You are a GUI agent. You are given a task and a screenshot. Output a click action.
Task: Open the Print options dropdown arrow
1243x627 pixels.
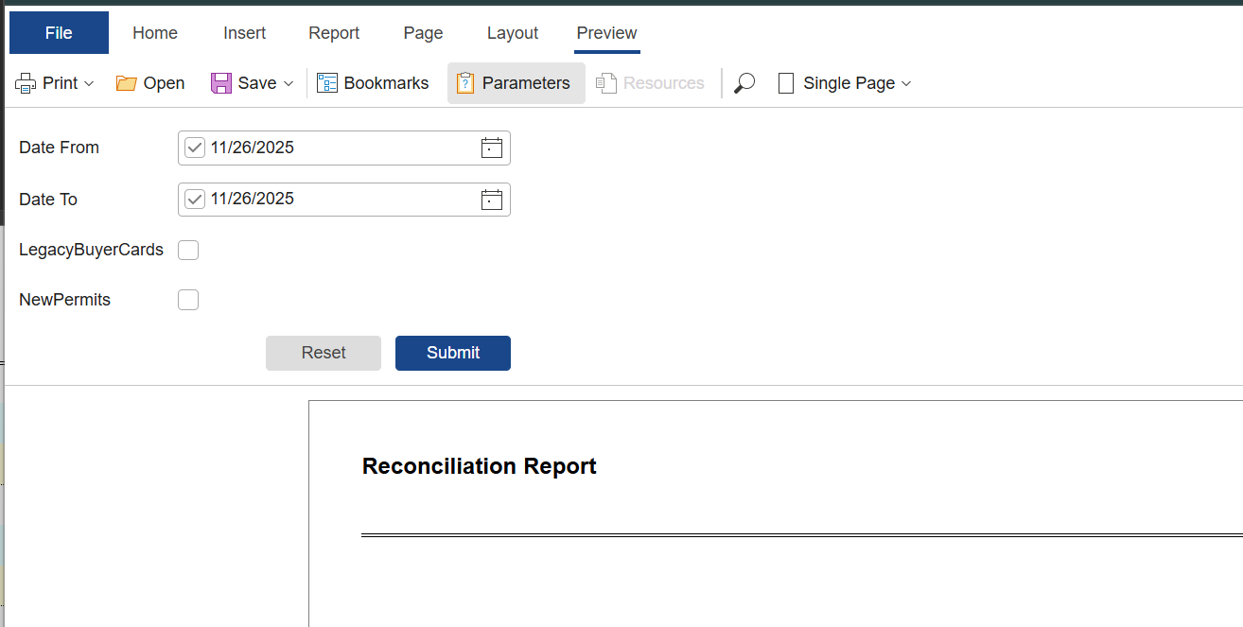(x=90, y=82)
